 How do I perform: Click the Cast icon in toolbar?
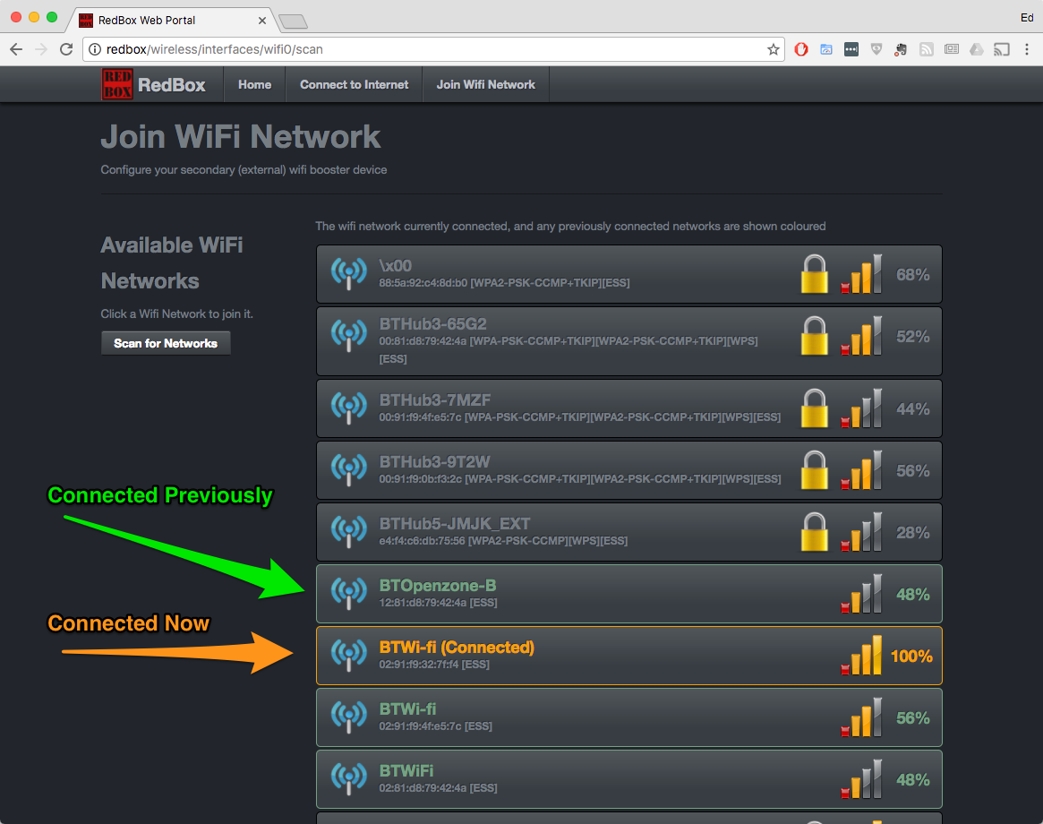coord(1002,49)
